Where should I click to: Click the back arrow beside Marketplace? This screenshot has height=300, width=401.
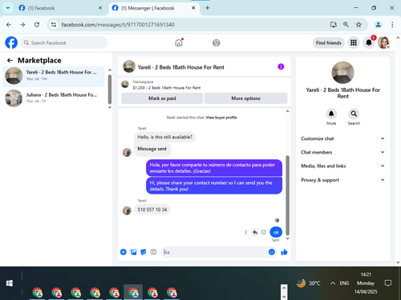pos(10,61)
